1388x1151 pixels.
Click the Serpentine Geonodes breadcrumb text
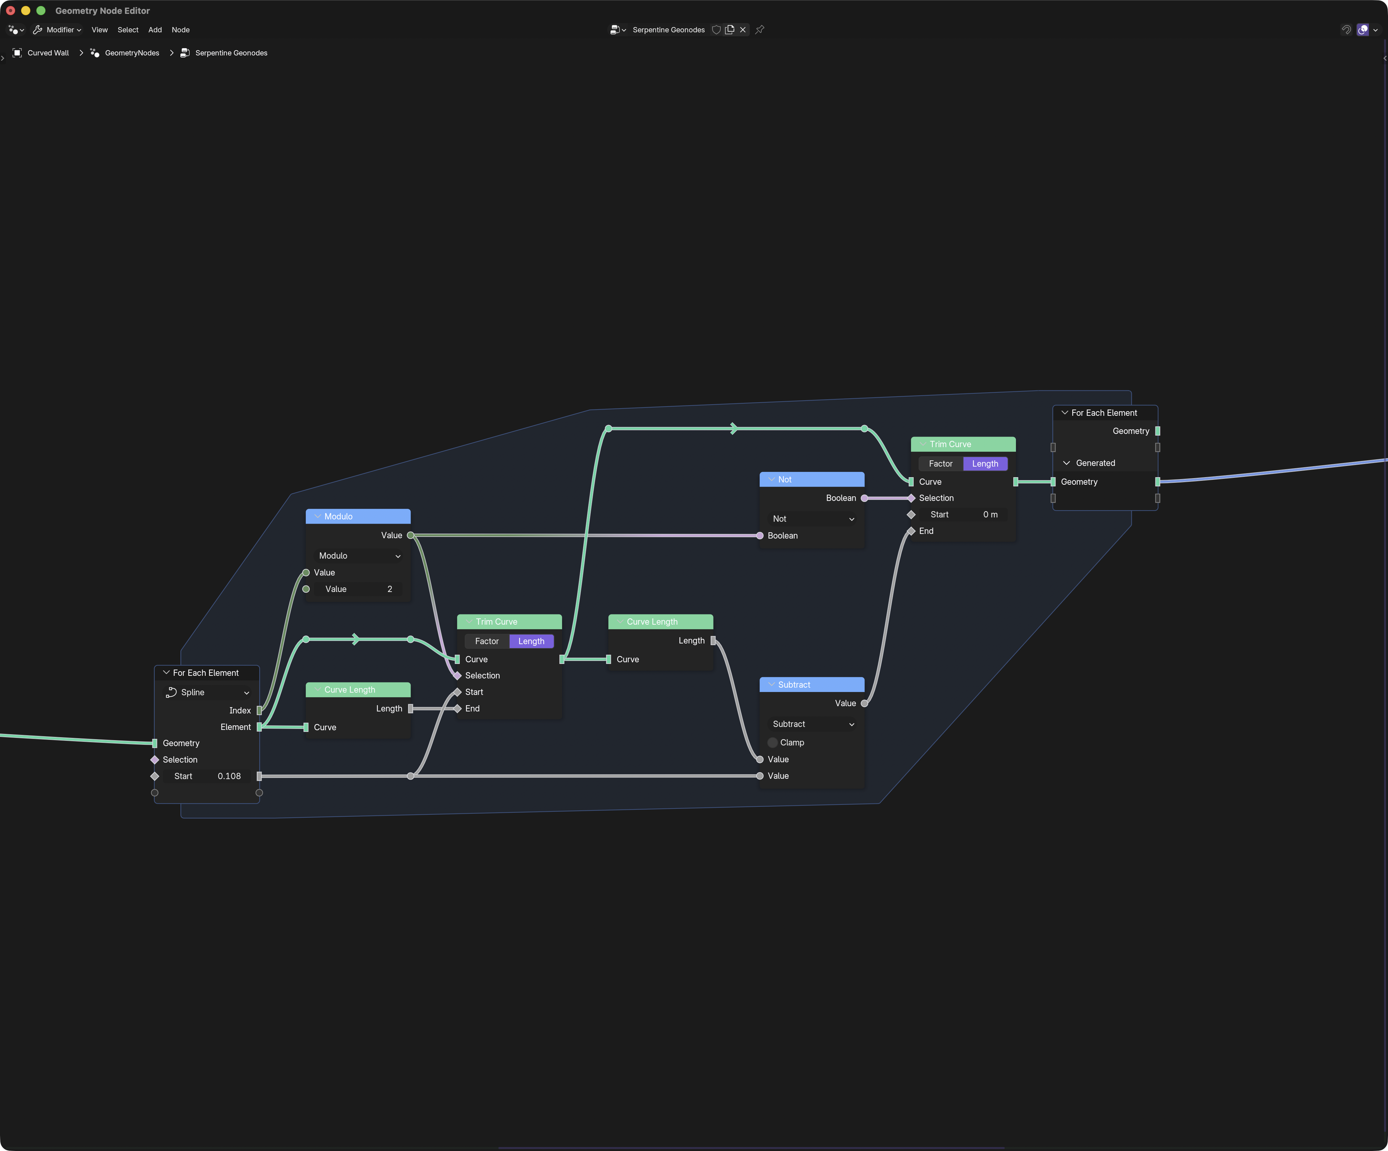pos(231,53)
